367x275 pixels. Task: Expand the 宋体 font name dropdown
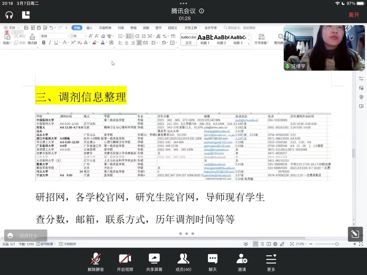click(x=68, y=36)
